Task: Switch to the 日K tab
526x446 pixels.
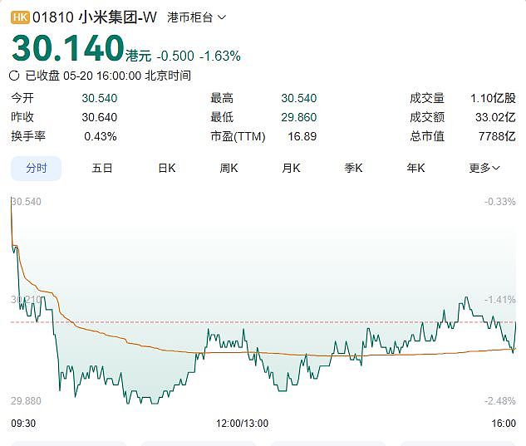Action: (x=167, y=168)
